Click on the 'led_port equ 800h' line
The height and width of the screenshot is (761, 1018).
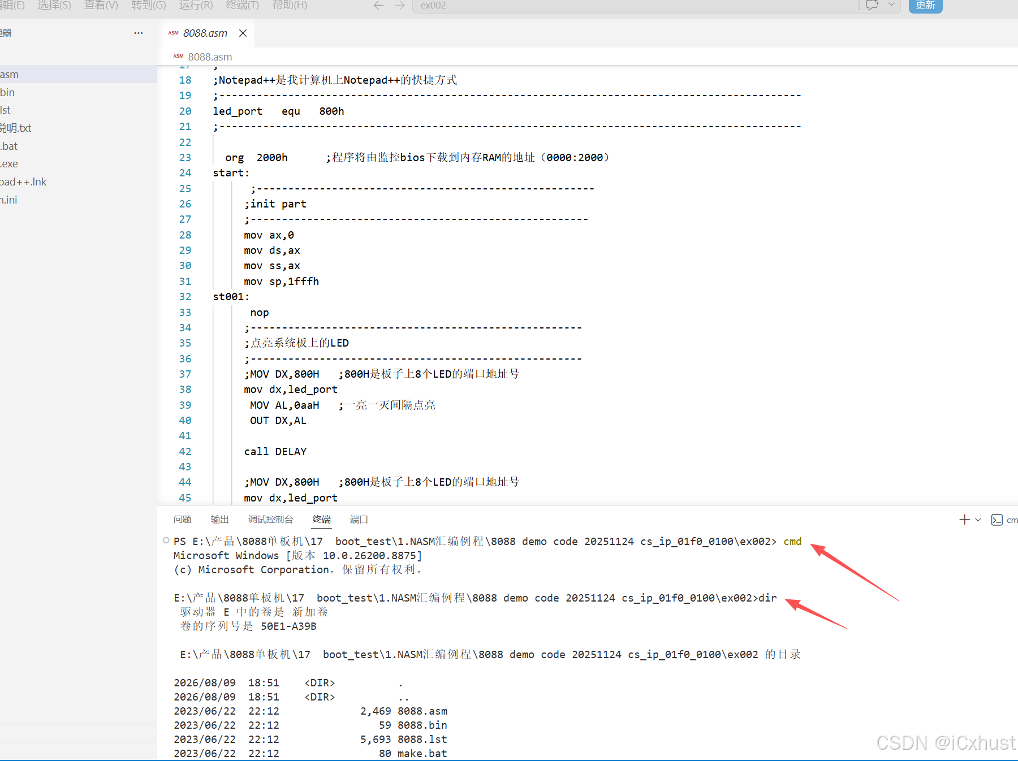click(278, 111)
